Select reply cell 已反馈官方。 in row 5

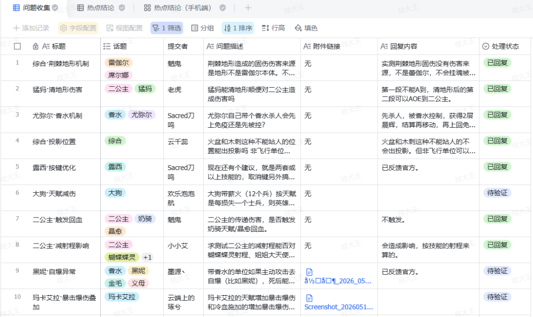coord(428,172)
